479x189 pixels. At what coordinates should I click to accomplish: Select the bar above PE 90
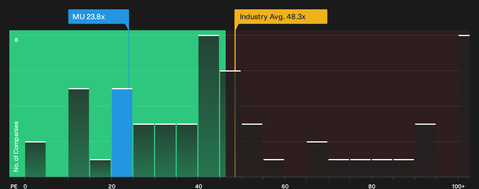point(425,150)
